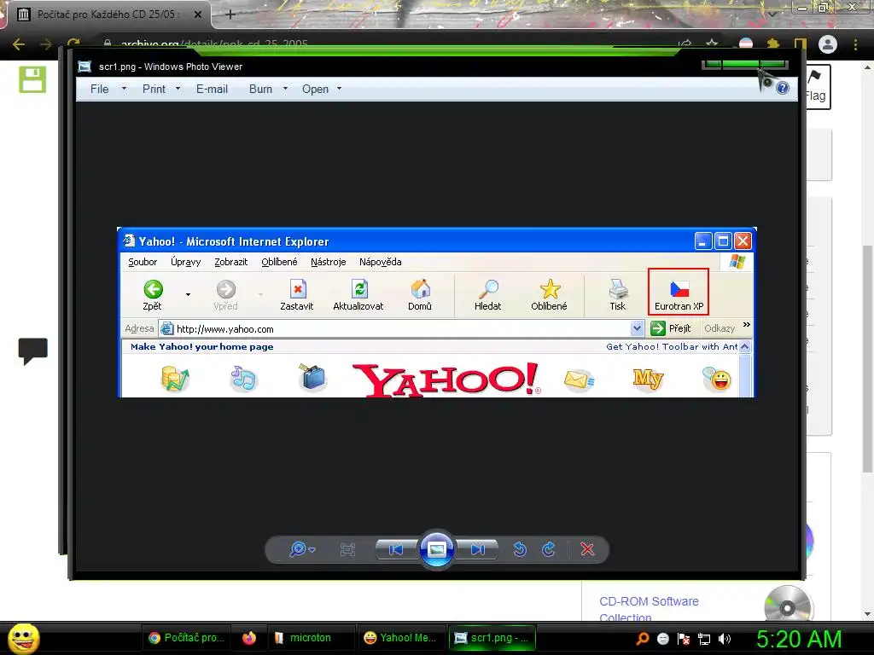Viewport: 874px width, 655px height.
Task: Click E-mail in Photo Viewer toolbar
Action: tap(212, 89)
